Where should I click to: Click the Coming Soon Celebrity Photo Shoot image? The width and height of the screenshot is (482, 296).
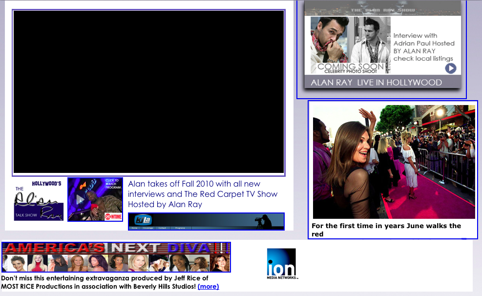coord(351,45)
